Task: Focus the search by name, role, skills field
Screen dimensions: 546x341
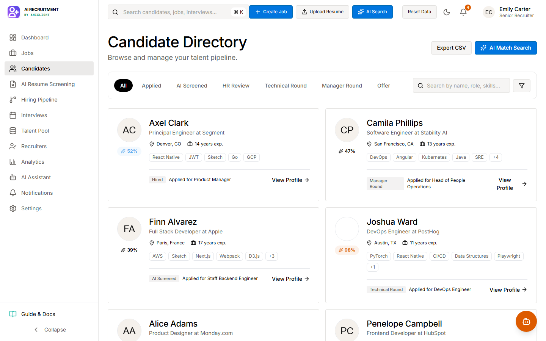Action: tap(461, 86)
